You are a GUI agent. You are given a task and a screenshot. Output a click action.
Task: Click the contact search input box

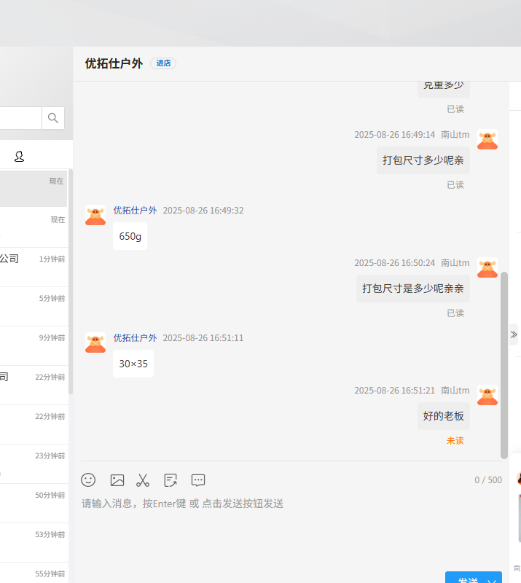[20, 118]
